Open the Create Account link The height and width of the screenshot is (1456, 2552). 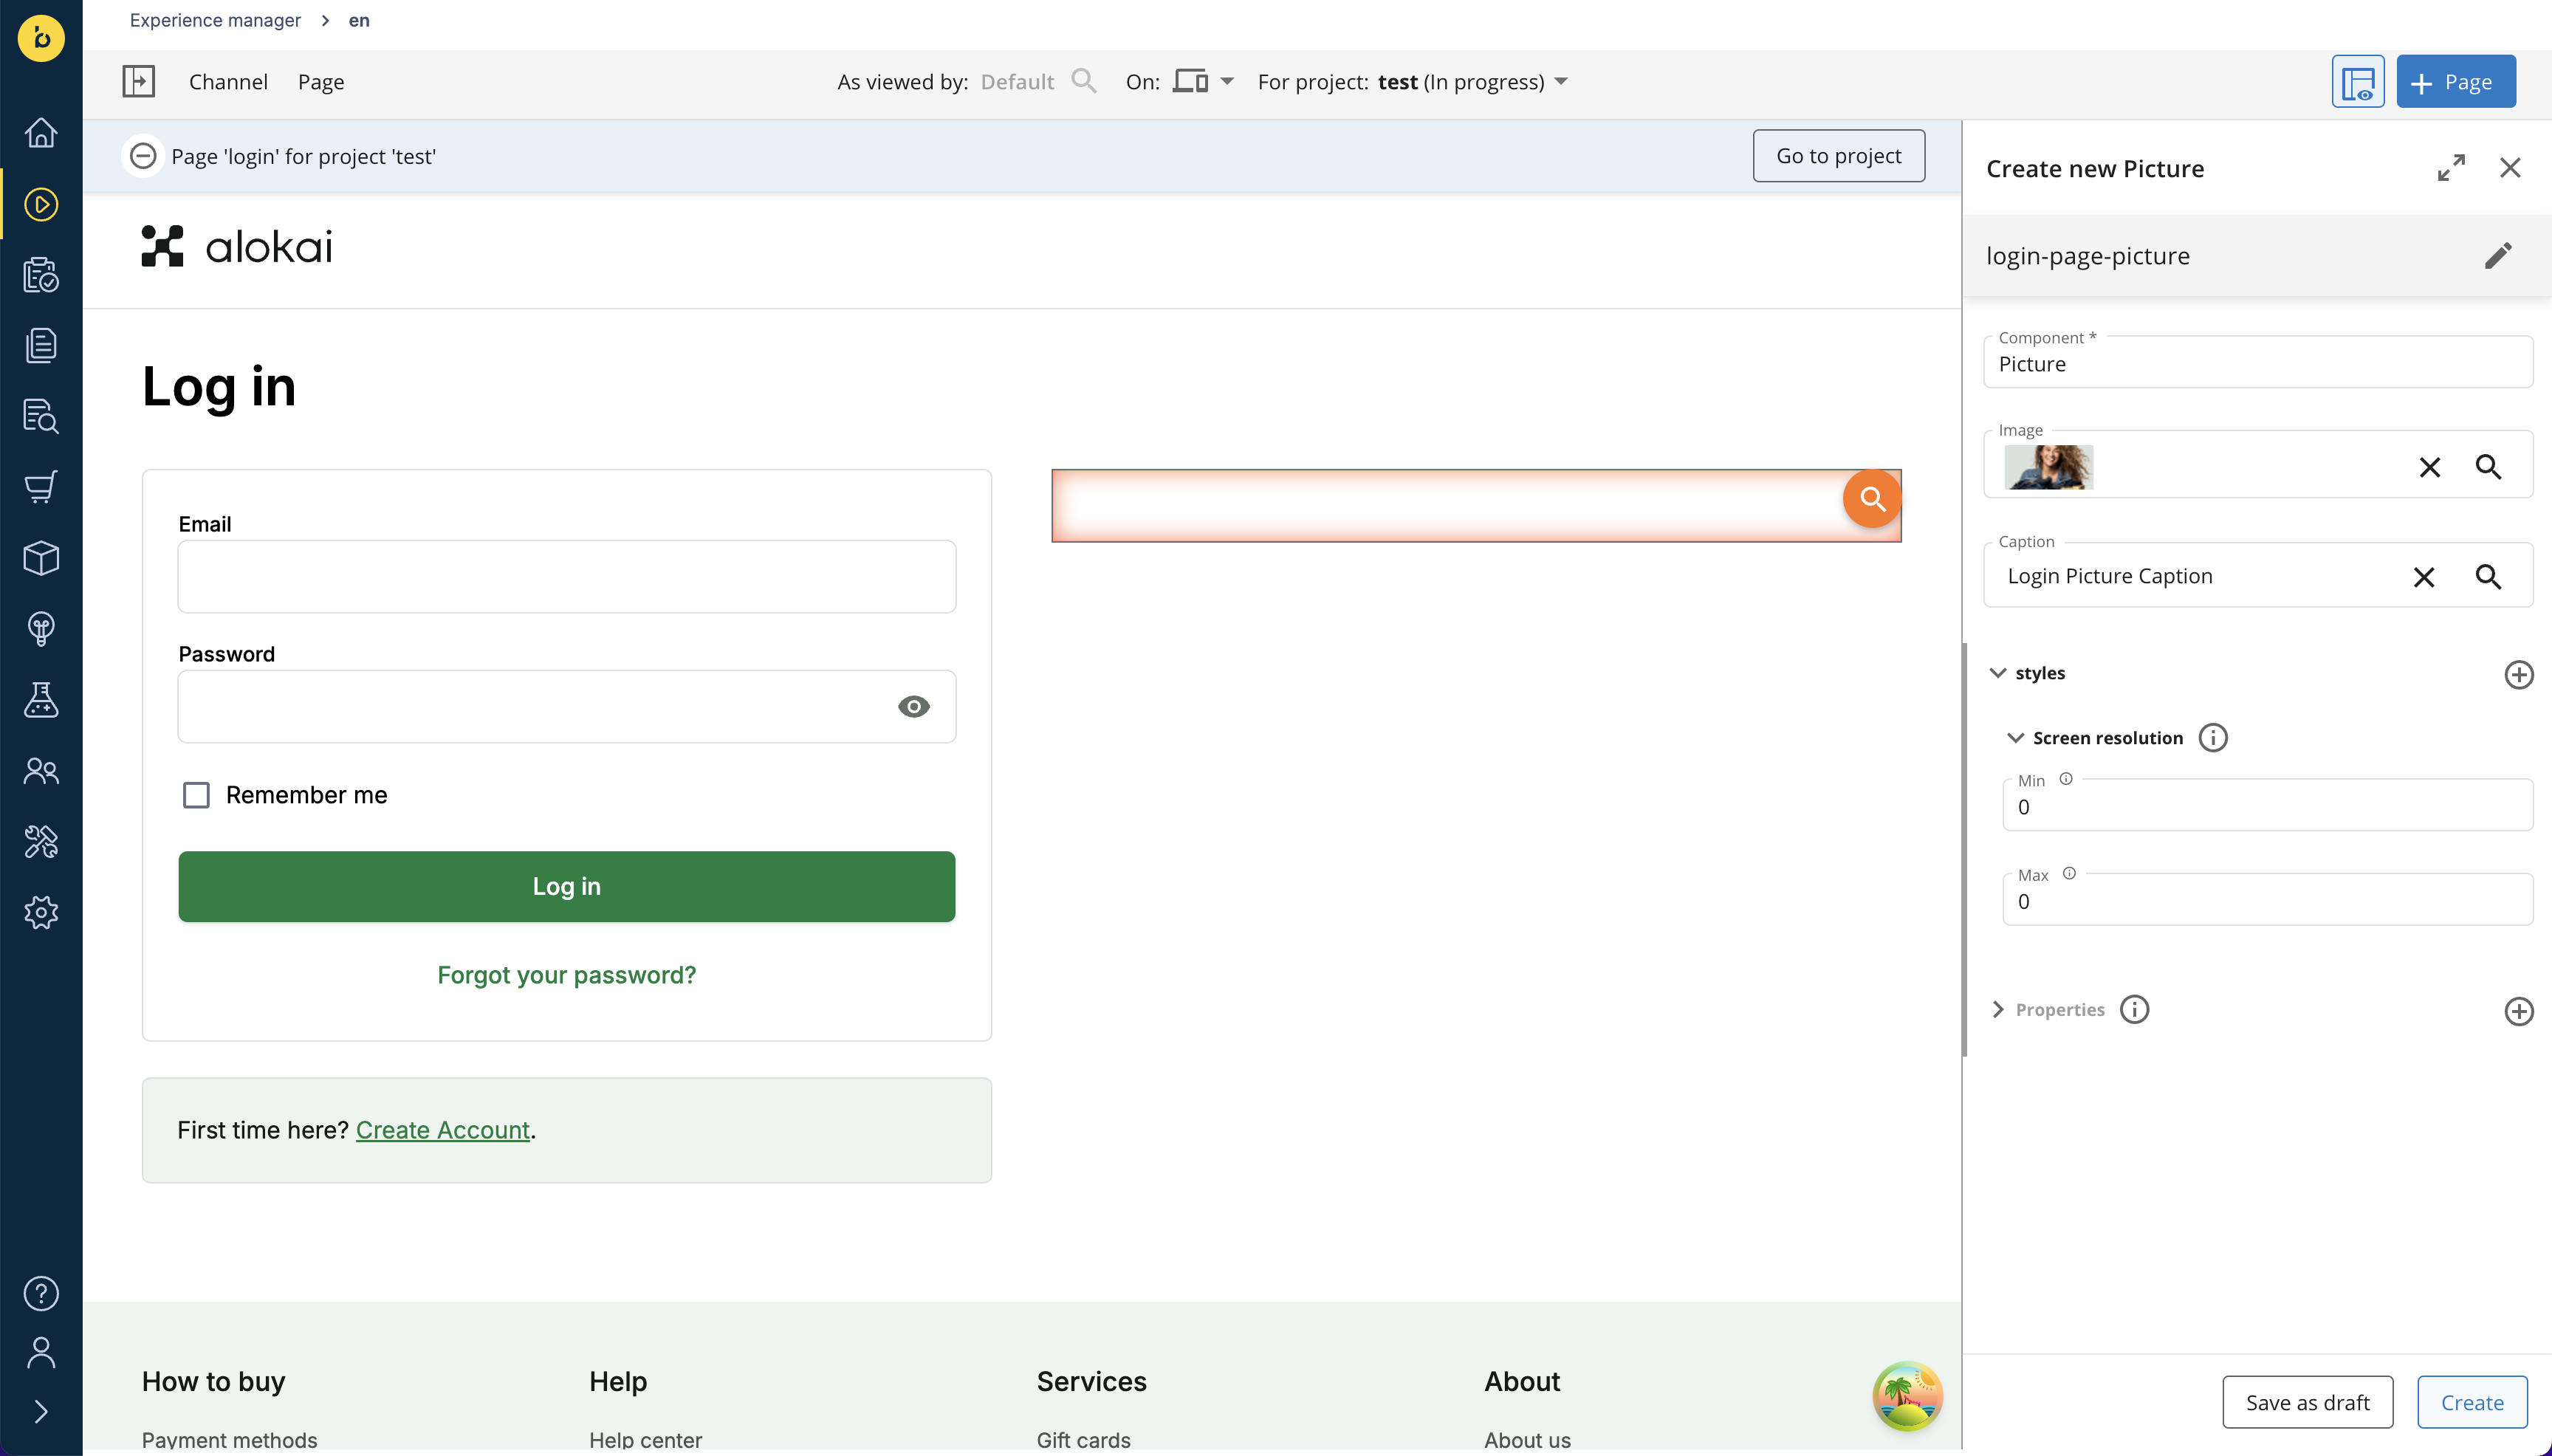pyautogui.click(x=442, y=1130)
